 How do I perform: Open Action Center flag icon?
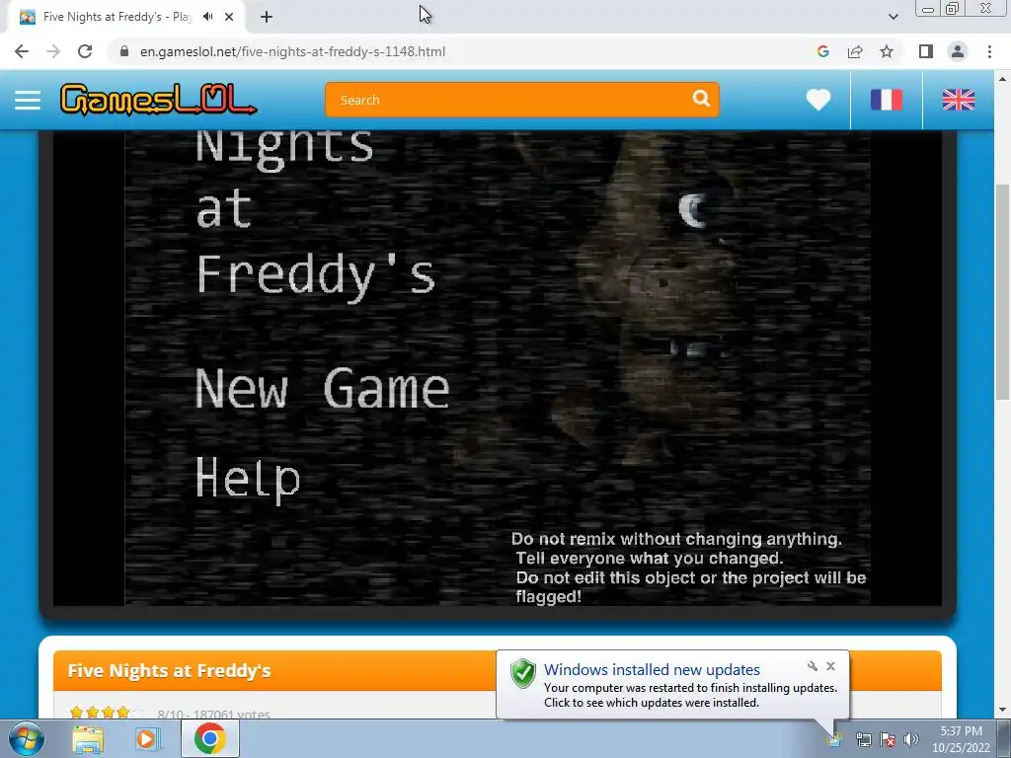coord(888,739)
